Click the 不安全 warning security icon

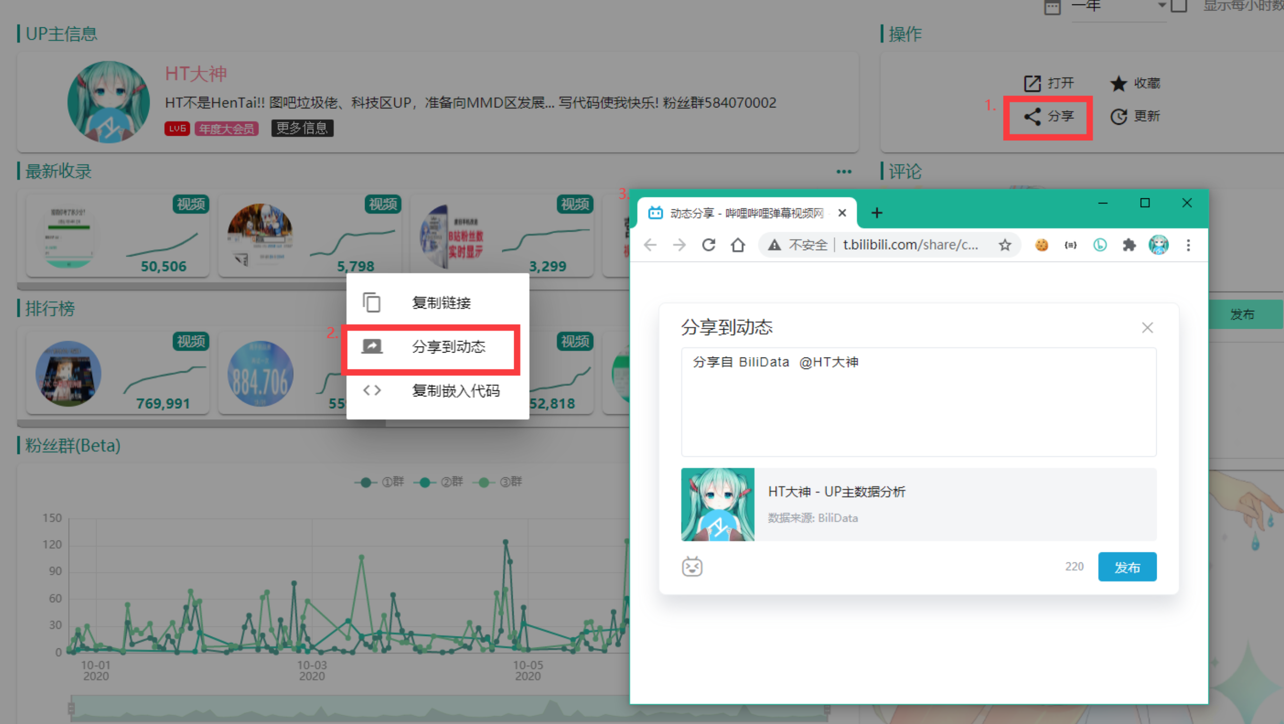click(x=774, y=245)
